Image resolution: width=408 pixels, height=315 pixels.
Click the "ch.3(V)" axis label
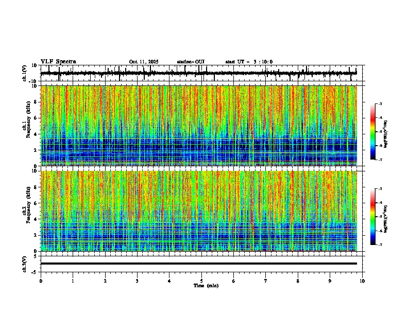coord(25,265)
